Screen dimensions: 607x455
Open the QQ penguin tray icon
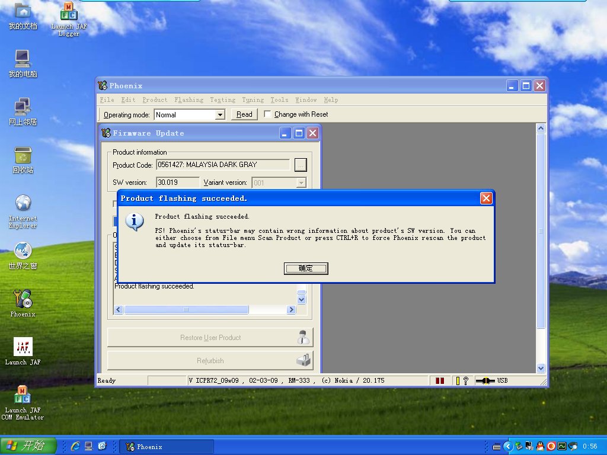click(x=540, y=446)
